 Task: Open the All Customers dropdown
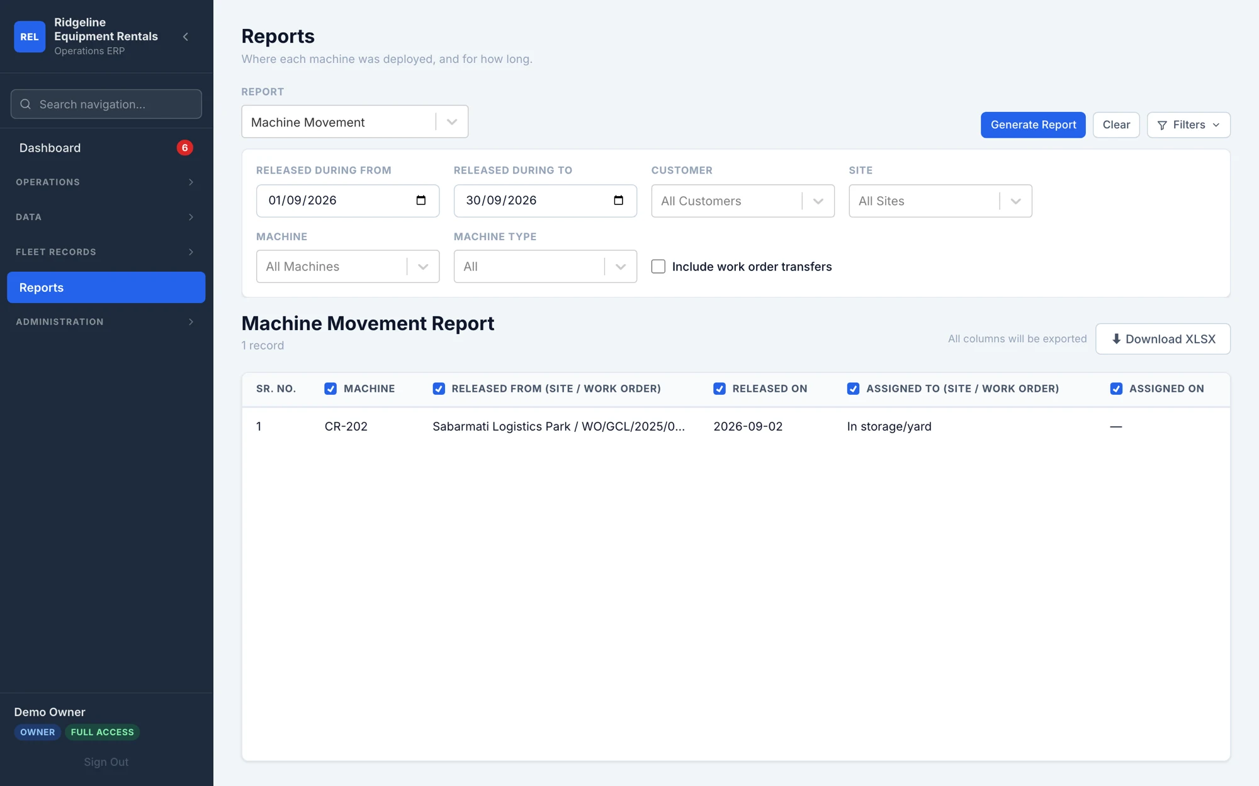(743, 201)
